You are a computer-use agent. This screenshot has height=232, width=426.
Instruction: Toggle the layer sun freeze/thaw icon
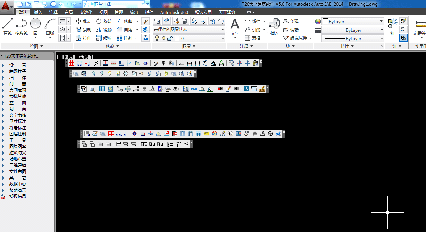[x=163, y=38]
